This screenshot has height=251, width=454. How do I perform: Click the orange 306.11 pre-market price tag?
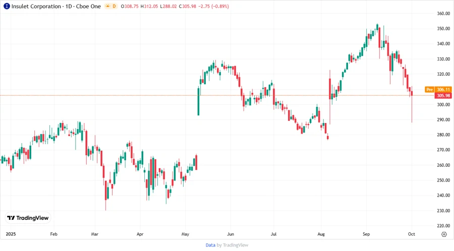pyautogui.click(x=443, y=89)
